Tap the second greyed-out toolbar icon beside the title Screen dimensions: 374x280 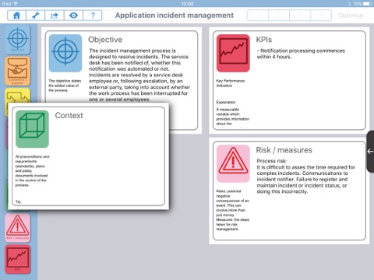click(279, 16)
